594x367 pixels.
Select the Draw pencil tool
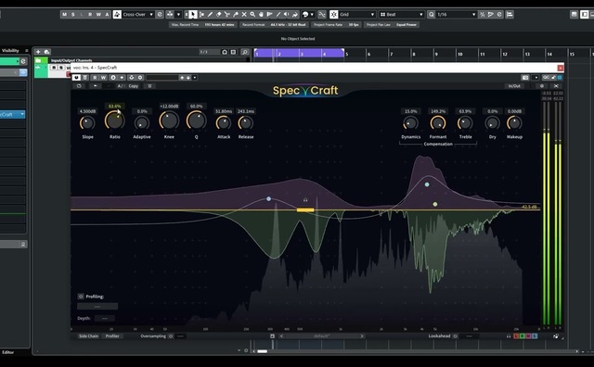[211, 15]
